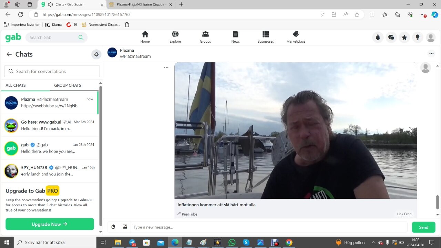
Task: Click the PeerTube source link
Action: 187,214
